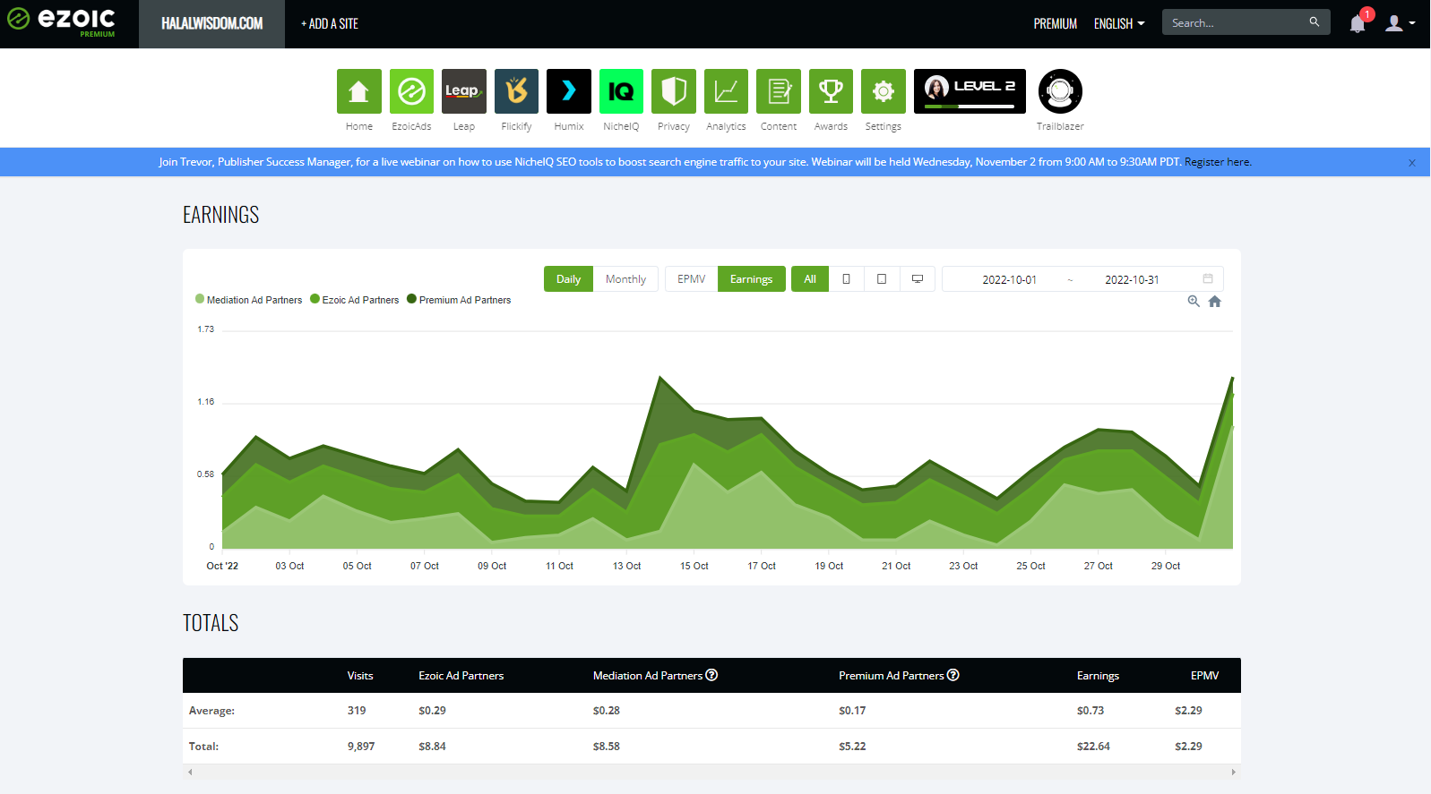Open the Home dashboard icon
The height and width of the screenshot is (794, 1431).
[358, 91]
